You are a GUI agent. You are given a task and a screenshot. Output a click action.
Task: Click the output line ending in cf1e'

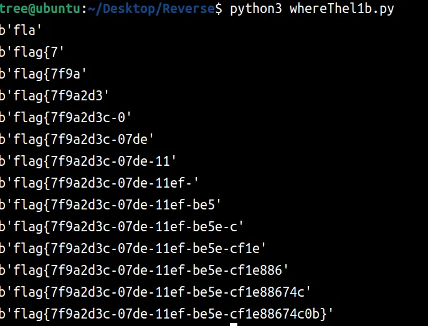[133, 248]
